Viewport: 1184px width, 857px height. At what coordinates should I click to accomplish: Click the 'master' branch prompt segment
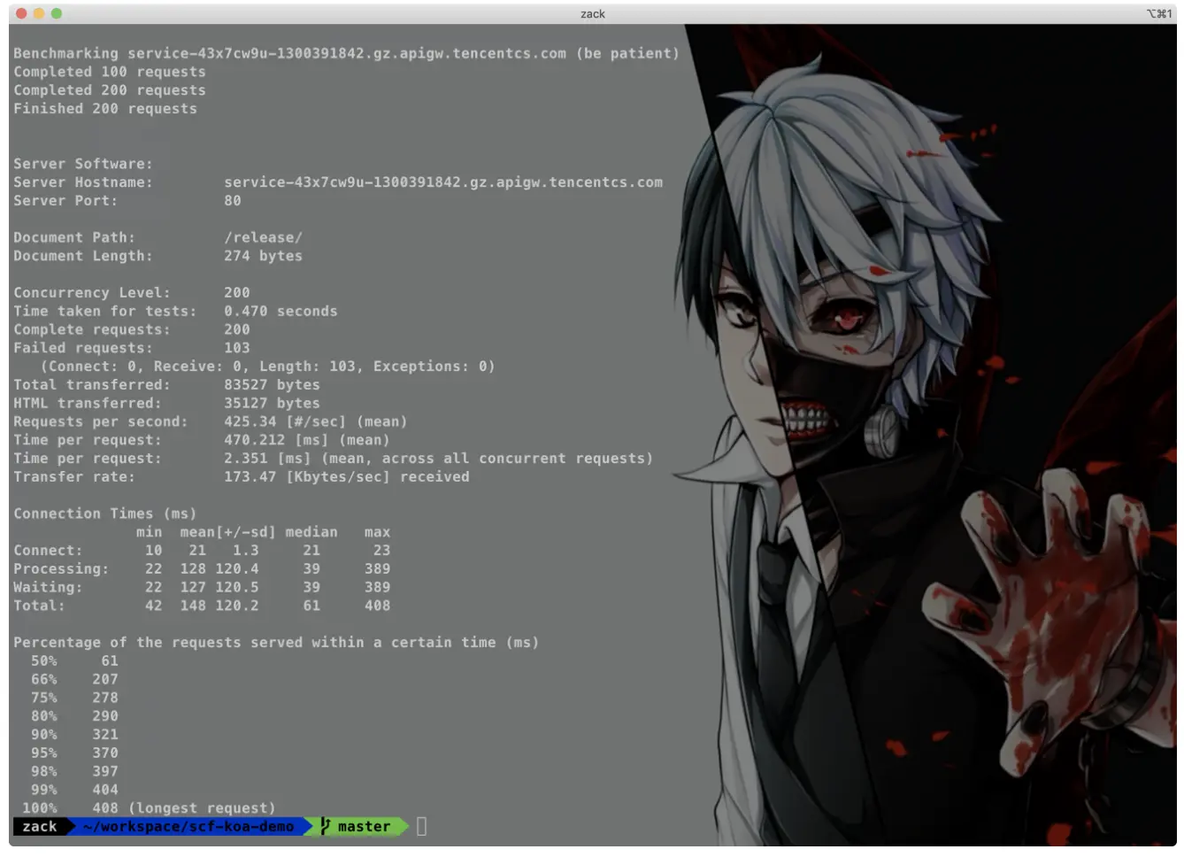click(364, 827)
